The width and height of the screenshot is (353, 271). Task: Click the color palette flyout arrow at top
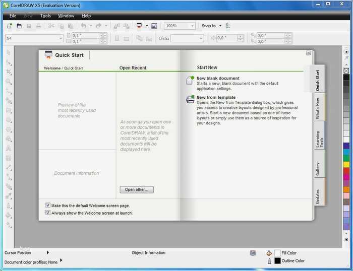tap(346, 52)
